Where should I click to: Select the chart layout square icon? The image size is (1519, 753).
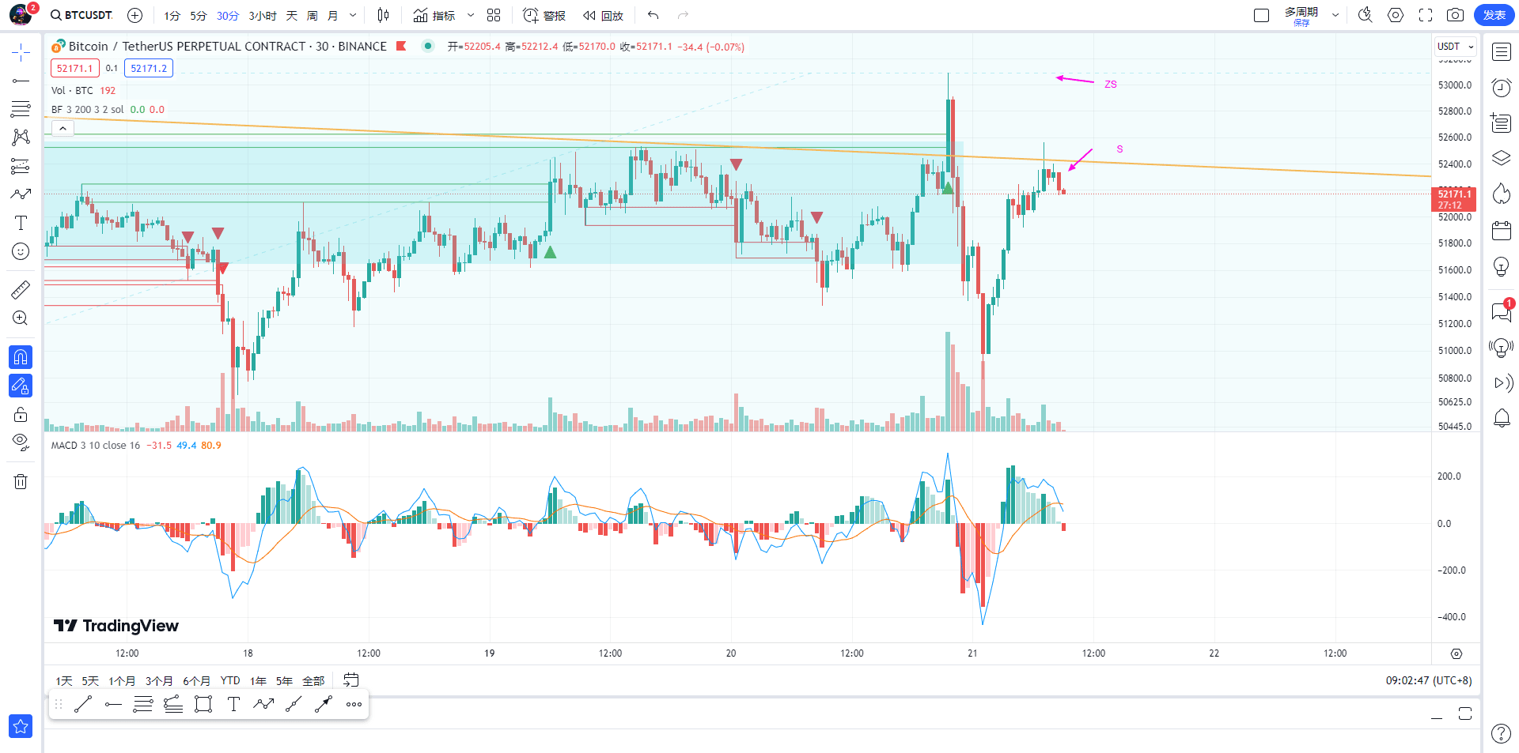click(1262, 15)
